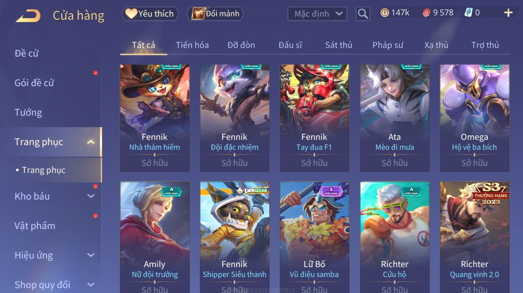The height and width of the screenshot is (293, 523).
Task: Tap the gold coin balance icon
Action: click(x=385, y=13)
